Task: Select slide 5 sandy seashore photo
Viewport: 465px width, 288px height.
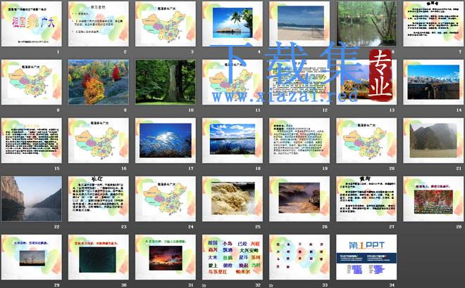Action: 299,24
